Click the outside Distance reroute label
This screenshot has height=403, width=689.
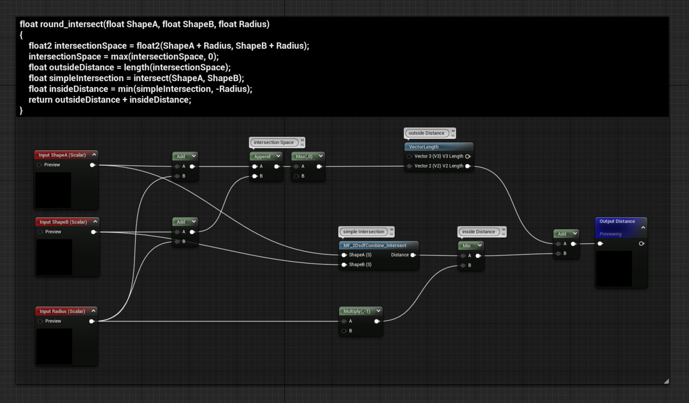click(x=427, y=133)
